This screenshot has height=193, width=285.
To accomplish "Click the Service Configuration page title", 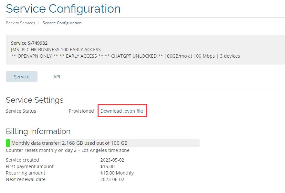I will click(x=63, y=9).
